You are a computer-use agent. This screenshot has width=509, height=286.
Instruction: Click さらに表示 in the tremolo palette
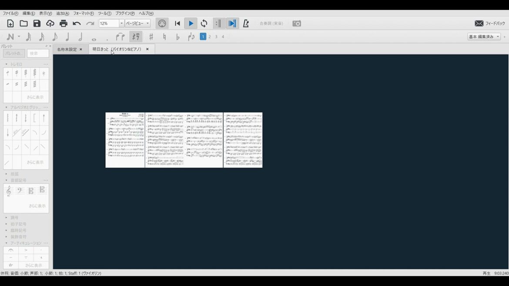(x=35, y=97)
